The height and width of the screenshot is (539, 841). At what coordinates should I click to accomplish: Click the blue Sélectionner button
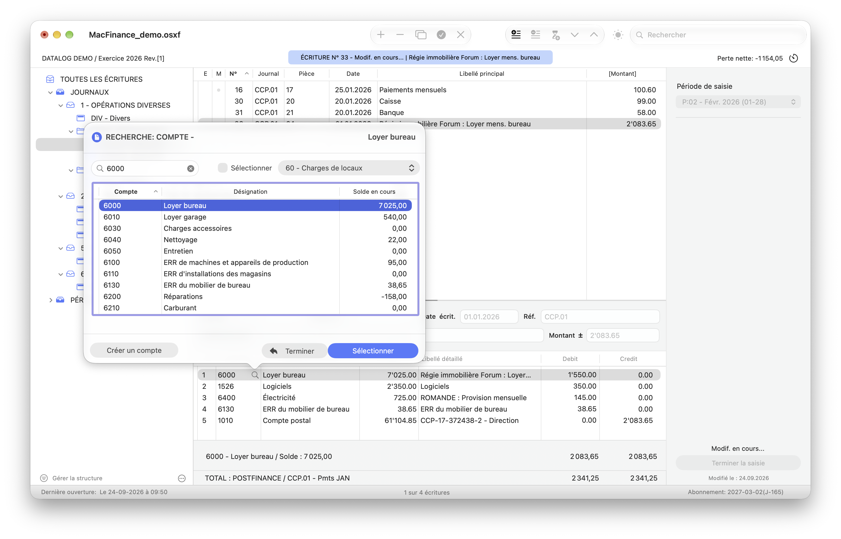tap(373, 351)
